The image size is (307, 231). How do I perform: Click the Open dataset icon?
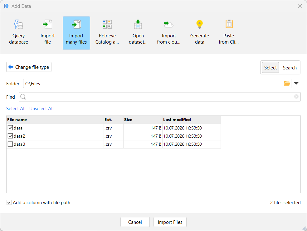coord(138,24)
